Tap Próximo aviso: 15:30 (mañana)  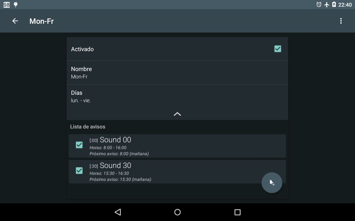[120, 180]
